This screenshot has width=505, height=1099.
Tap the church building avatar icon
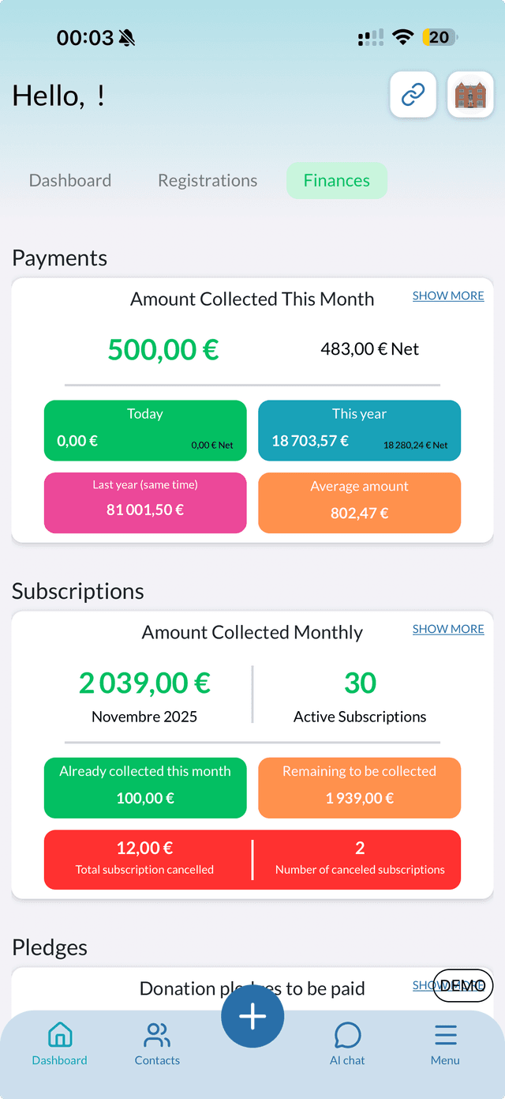[x=469, y=94]
